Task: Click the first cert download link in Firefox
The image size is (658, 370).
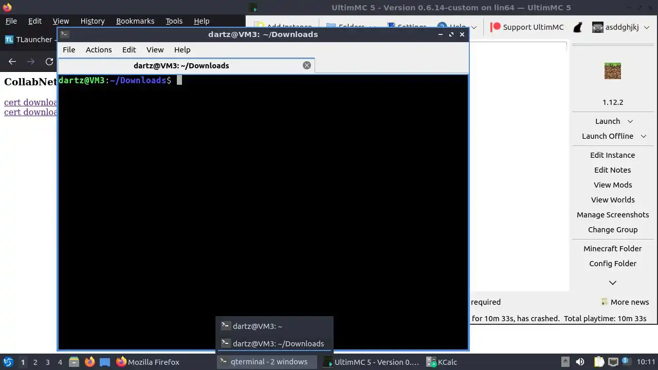Action: point(30,102)
